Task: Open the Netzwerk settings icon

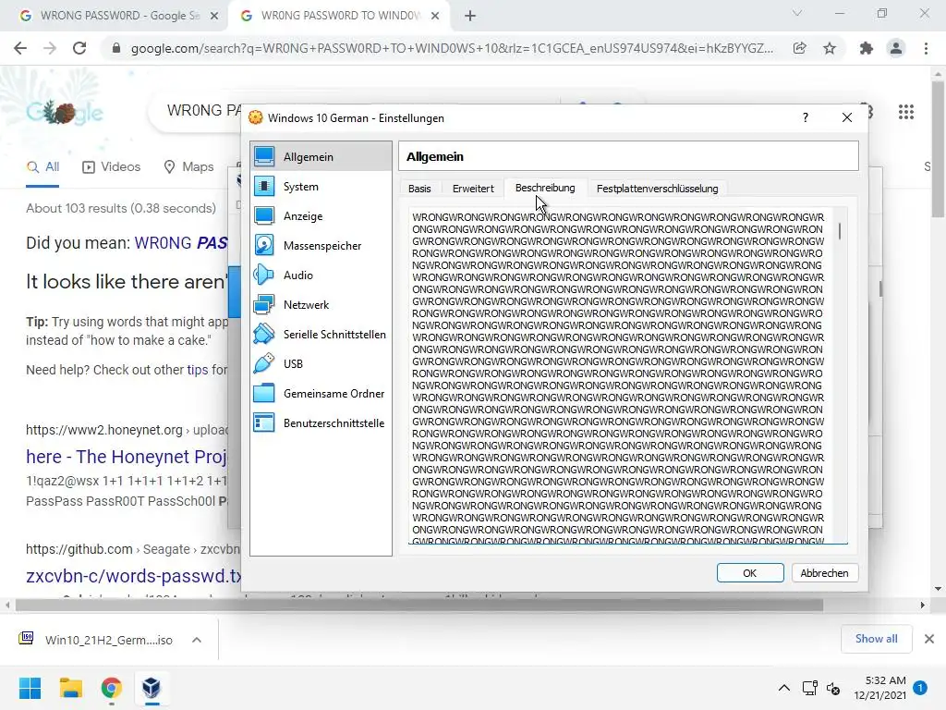Action: (264, 304)
